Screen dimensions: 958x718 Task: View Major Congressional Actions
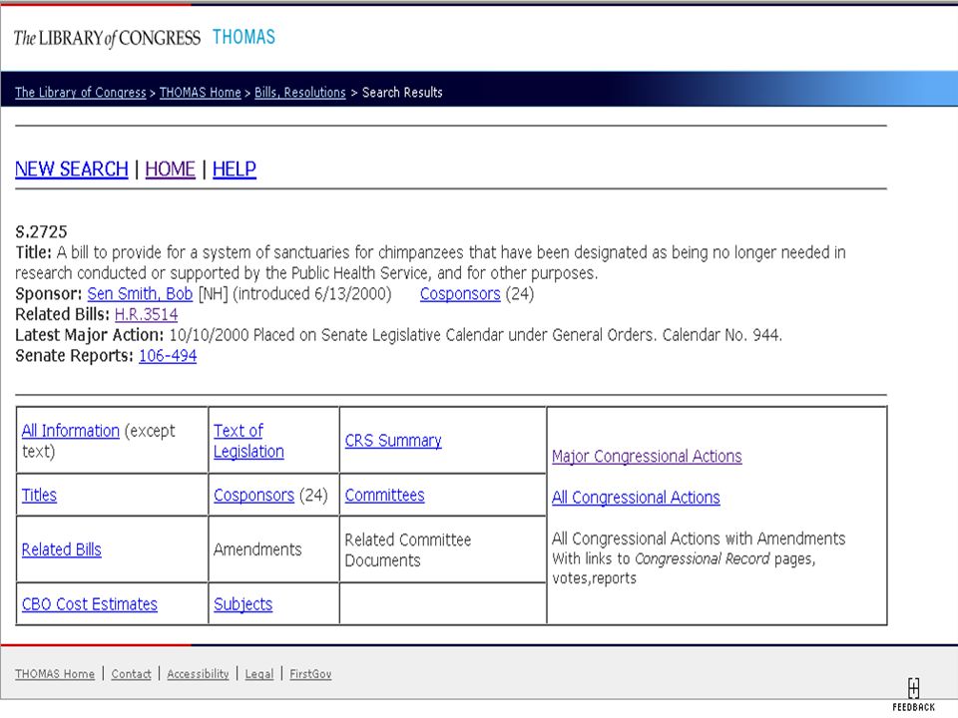647,456
